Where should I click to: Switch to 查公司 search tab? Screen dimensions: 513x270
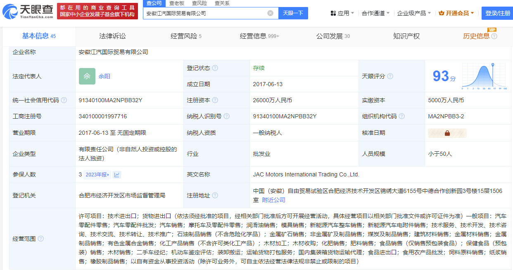(154, 3)
